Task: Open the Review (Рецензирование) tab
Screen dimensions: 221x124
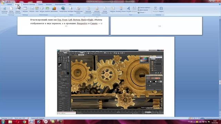Action: coord(60,4)
